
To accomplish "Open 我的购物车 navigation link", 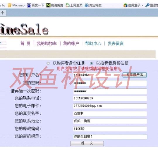I will 47,44.
